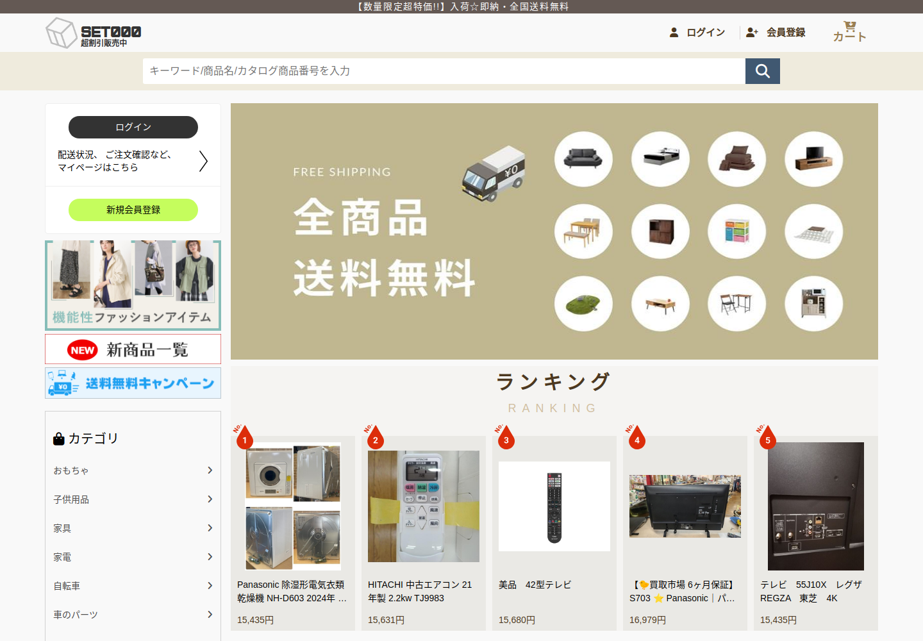Open the HITACHI air conditioner remote thumbnail
Screen dimensions: 923x641
424,506
